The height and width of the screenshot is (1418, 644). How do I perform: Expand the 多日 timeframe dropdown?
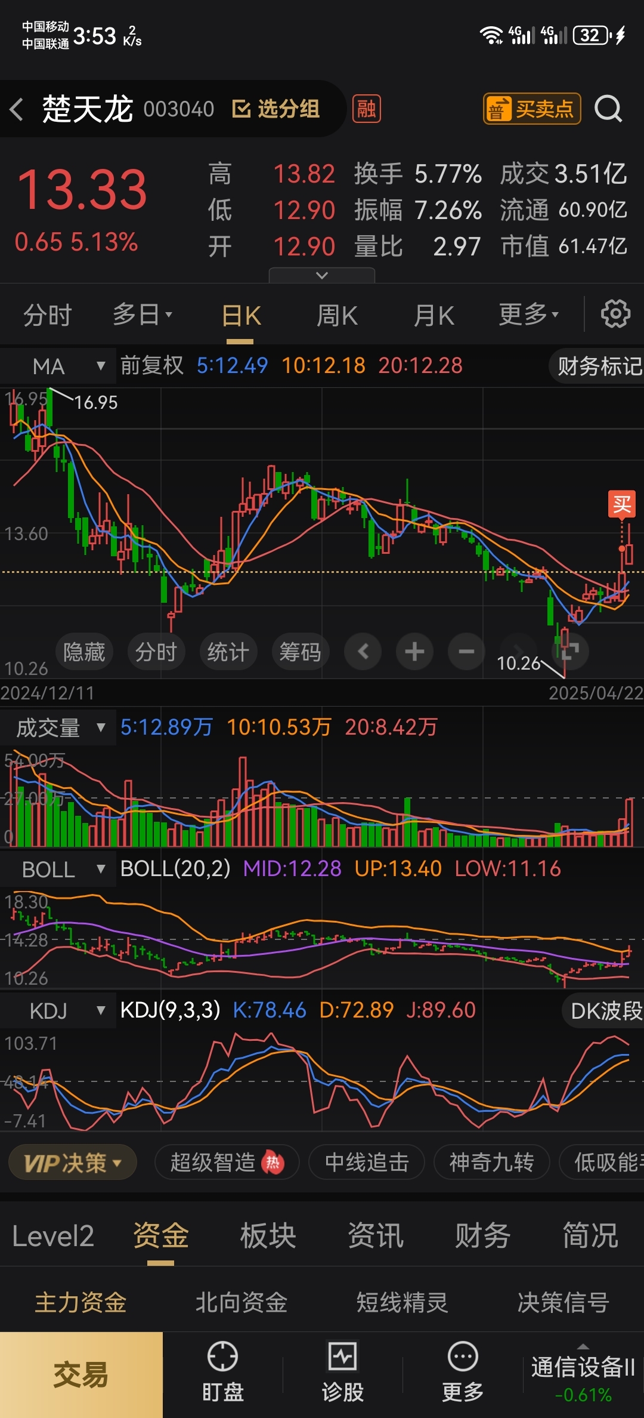[x=143, y=315]
